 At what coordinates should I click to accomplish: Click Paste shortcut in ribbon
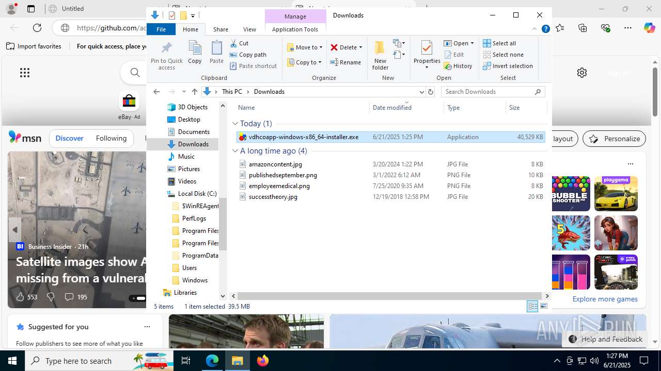[x=253, y=66]
